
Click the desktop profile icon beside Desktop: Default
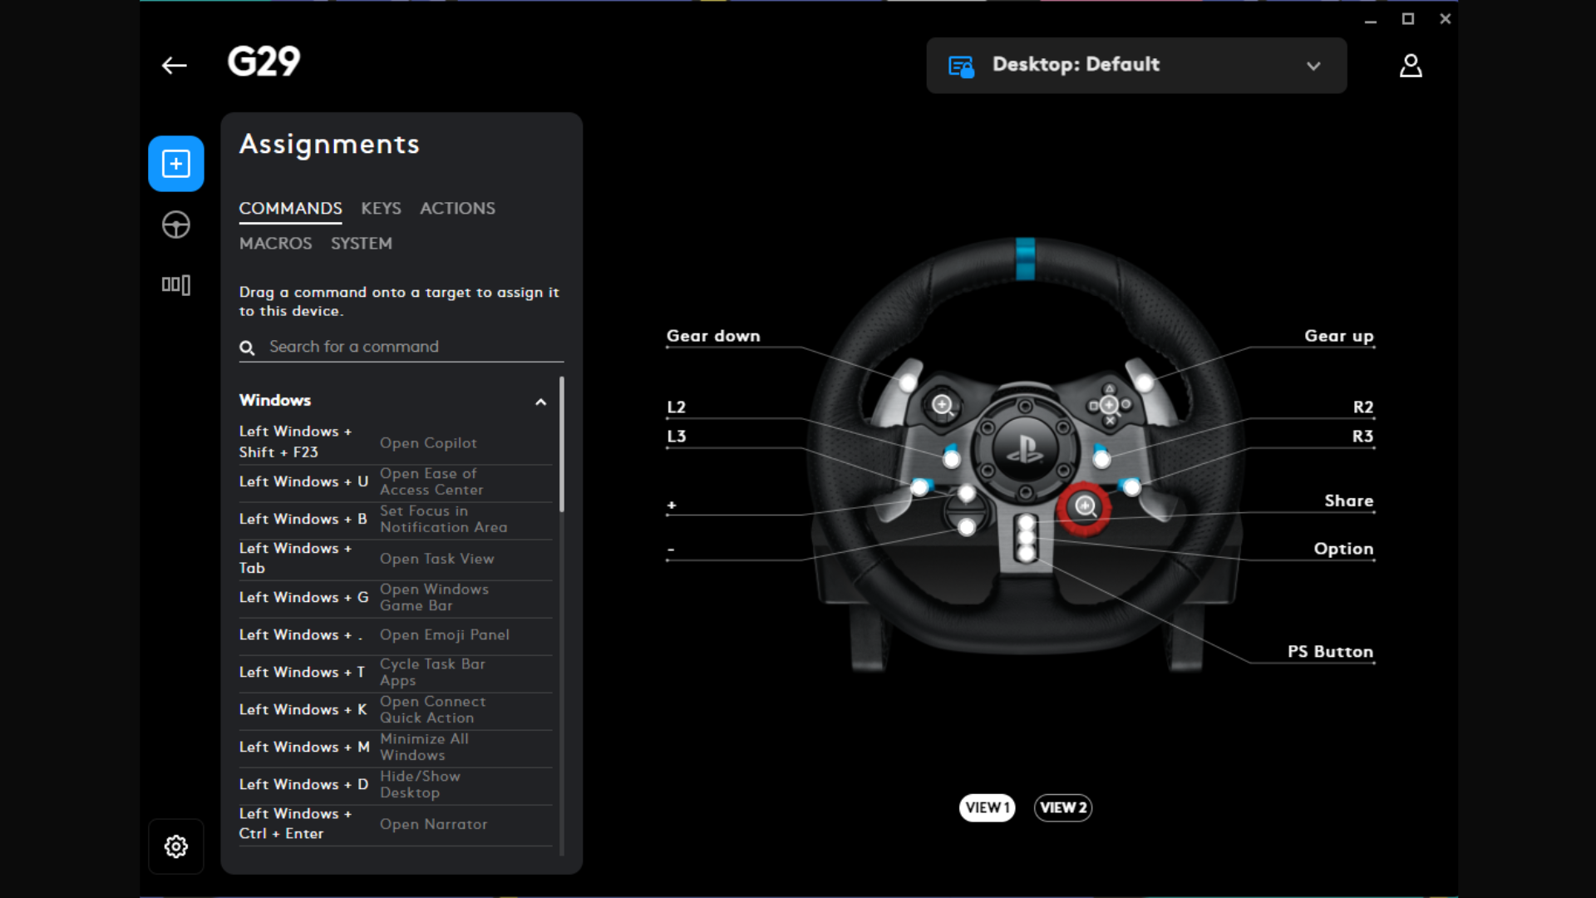click(x=961, y=66)
